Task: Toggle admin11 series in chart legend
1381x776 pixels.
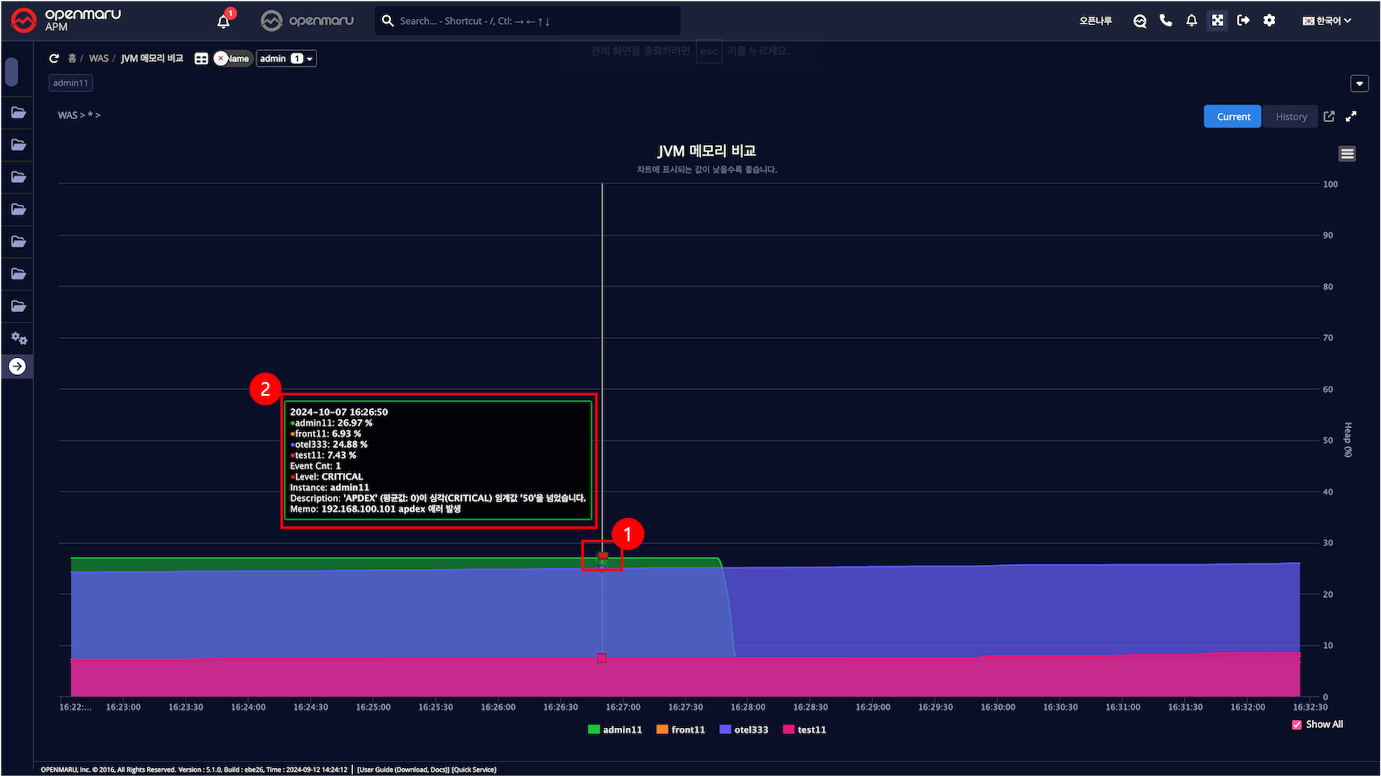Action: pos(615,730)
